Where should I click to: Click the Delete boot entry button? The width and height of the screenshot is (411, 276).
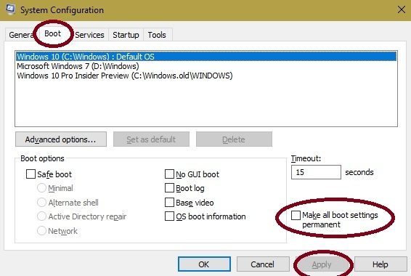(x=234, y=139)
